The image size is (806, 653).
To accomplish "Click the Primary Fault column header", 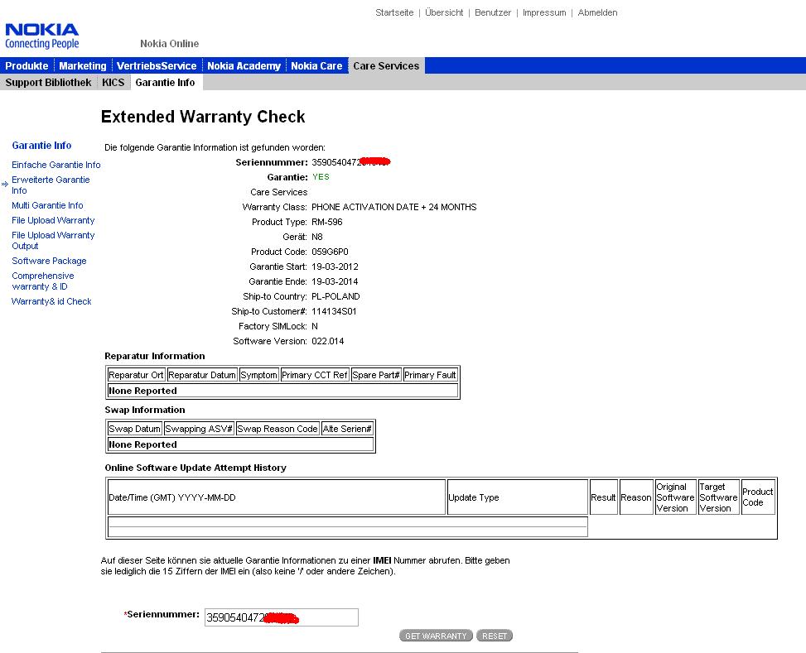I will pos(430,375).
